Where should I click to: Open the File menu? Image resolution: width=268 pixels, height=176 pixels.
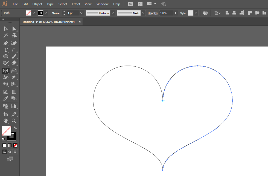pyautogui.click(x=15, y=4)
